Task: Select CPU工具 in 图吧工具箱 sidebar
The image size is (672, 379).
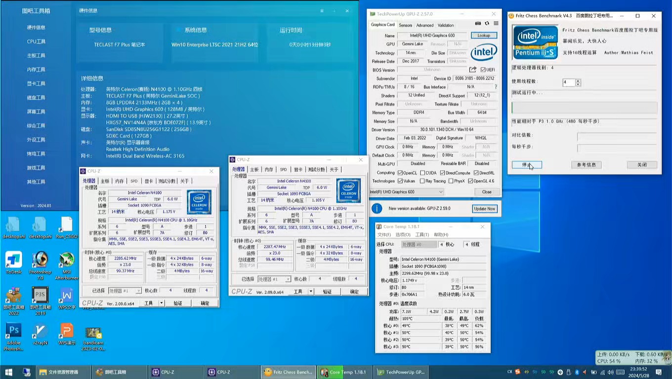Action: (36, 41)
